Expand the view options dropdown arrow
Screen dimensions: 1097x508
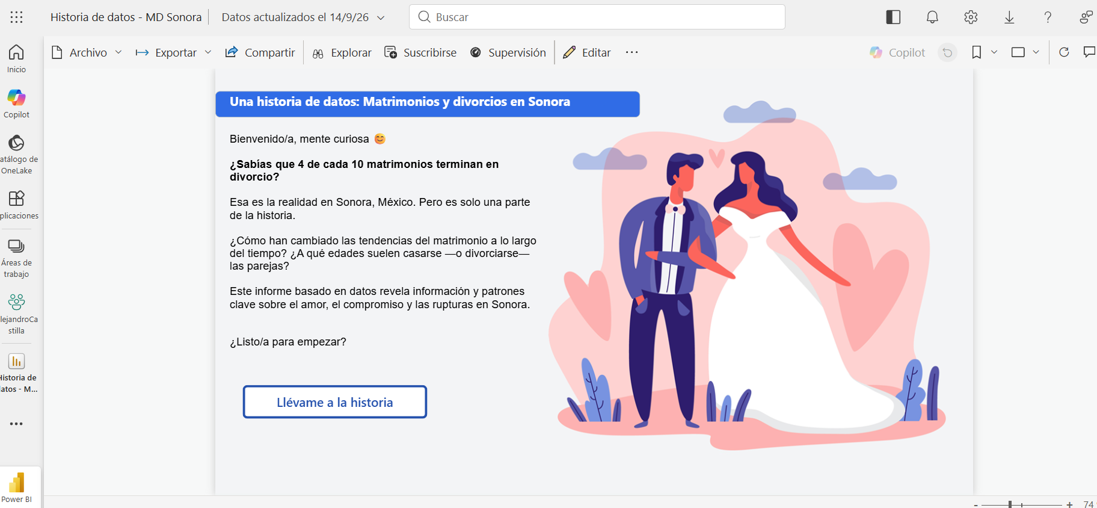pos(1036,52)
